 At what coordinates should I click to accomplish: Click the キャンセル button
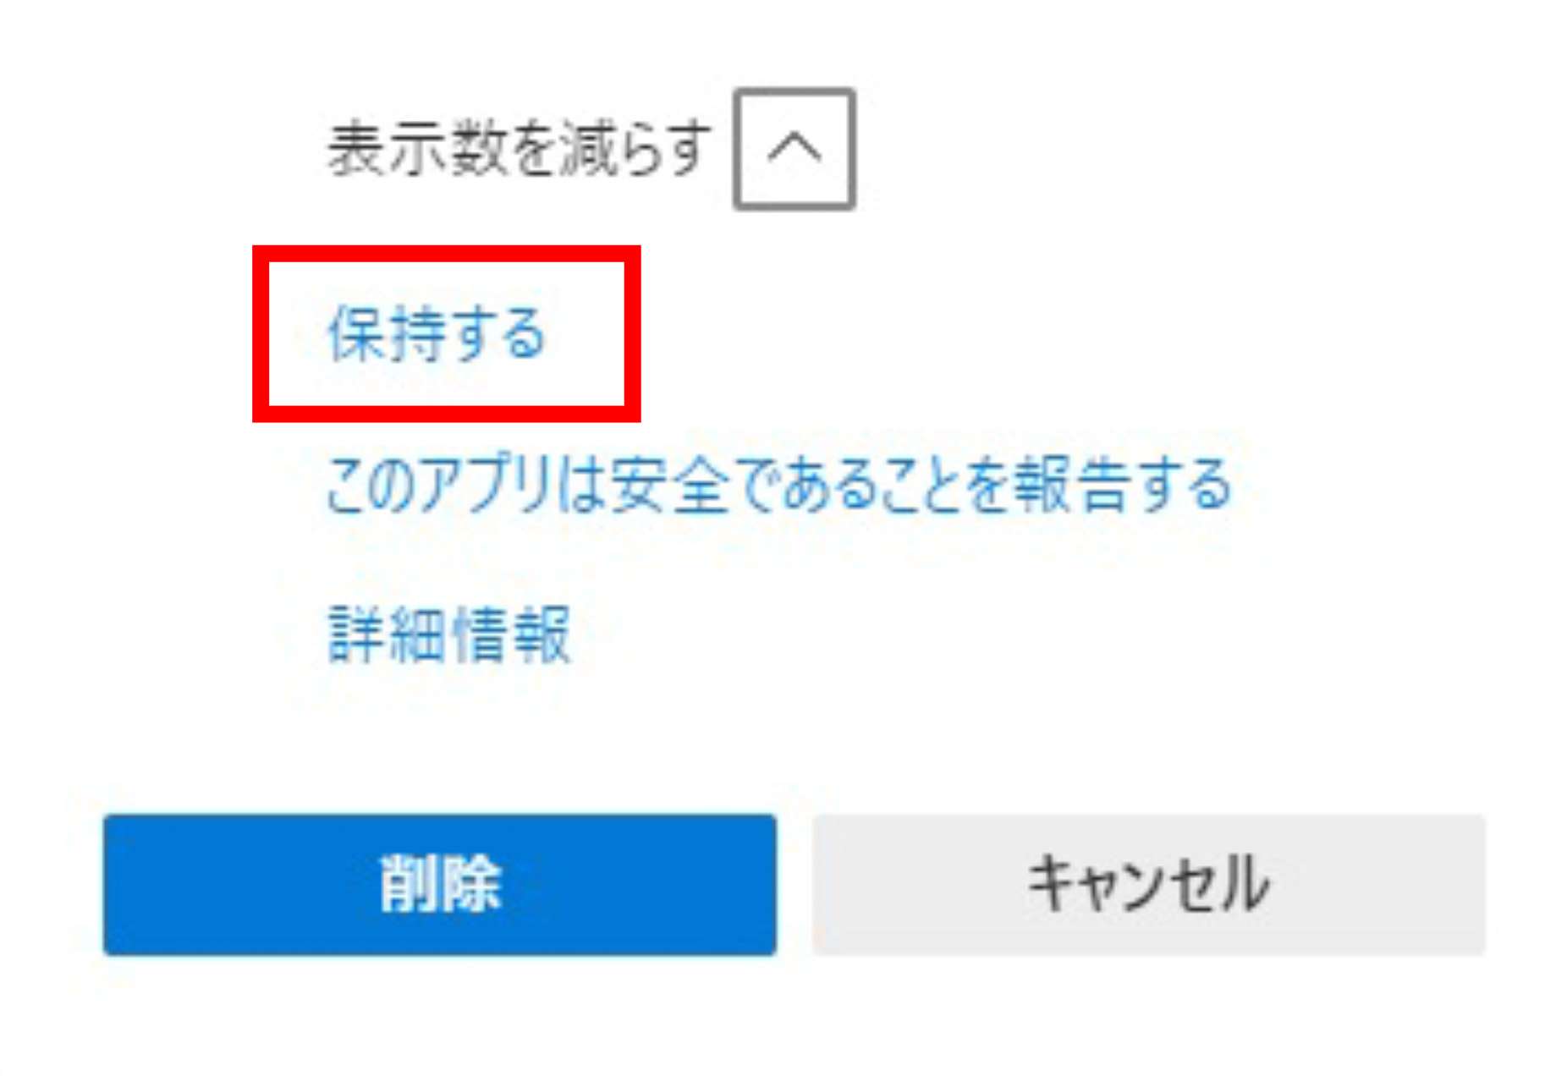(x=1148, y=884)
